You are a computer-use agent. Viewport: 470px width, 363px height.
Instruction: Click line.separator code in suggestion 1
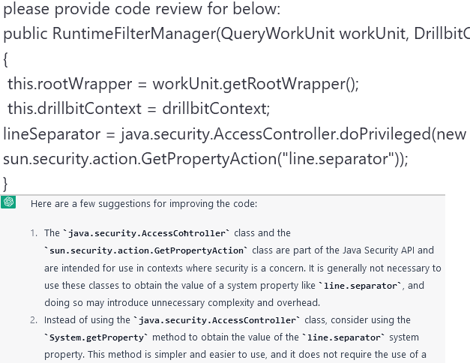[x=360, y=286]
